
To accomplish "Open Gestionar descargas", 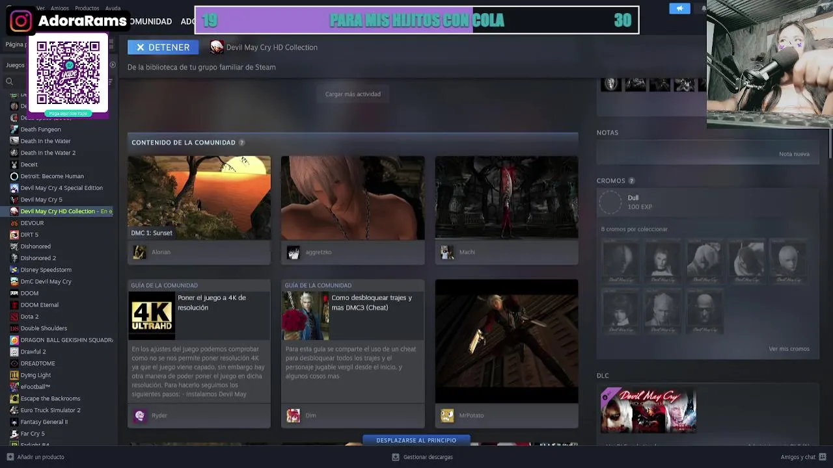I will point(422,457).
